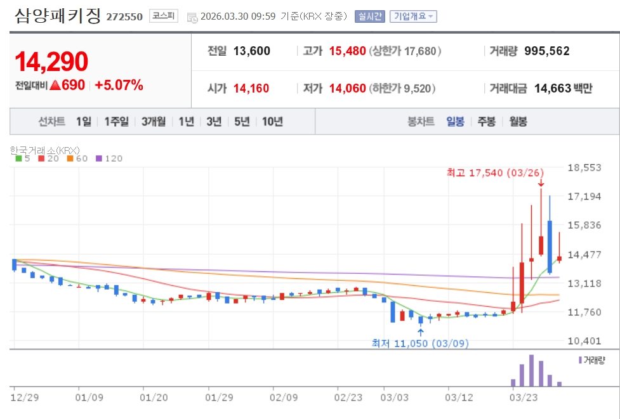Click the tallest volume bar near 03/23
620x419 pixels.
532,371
